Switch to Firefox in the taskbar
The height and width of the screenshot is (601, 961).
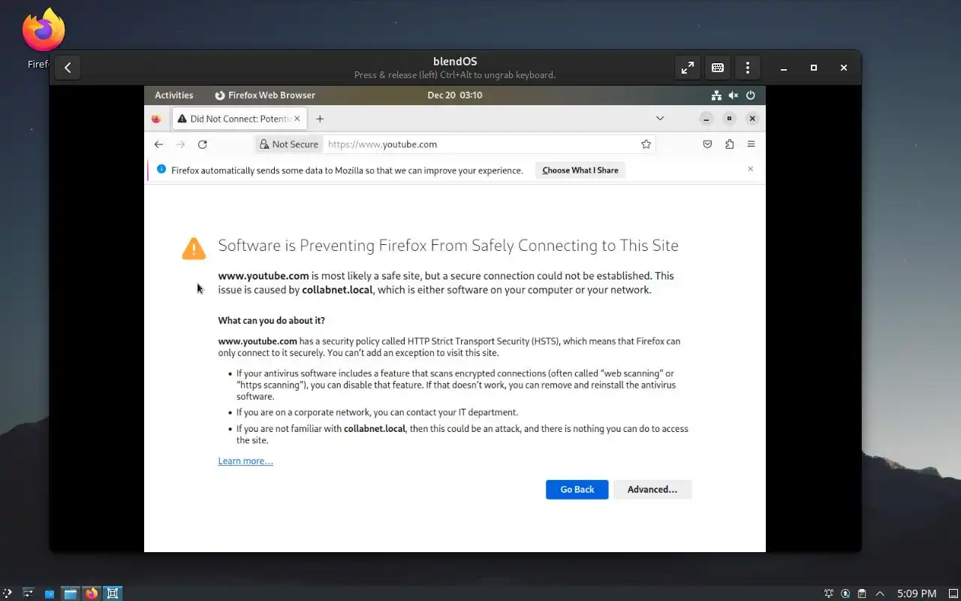coord(92,593)
